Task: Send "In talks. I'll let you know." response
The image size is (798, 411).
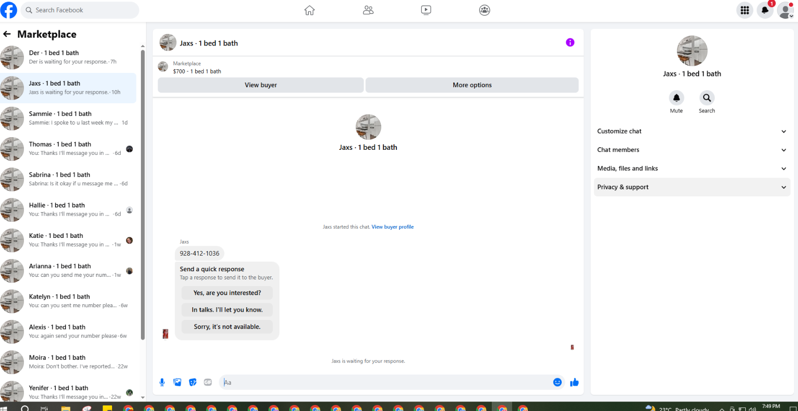Action: click(227, 310)
